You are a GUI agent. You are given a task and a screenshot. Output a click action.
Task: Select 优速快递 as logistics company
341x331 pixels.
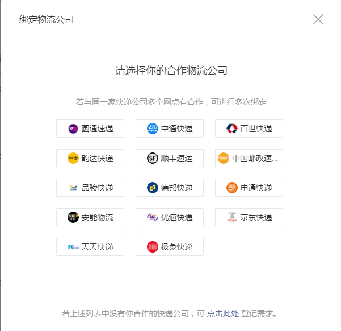(x=170, y=217)
